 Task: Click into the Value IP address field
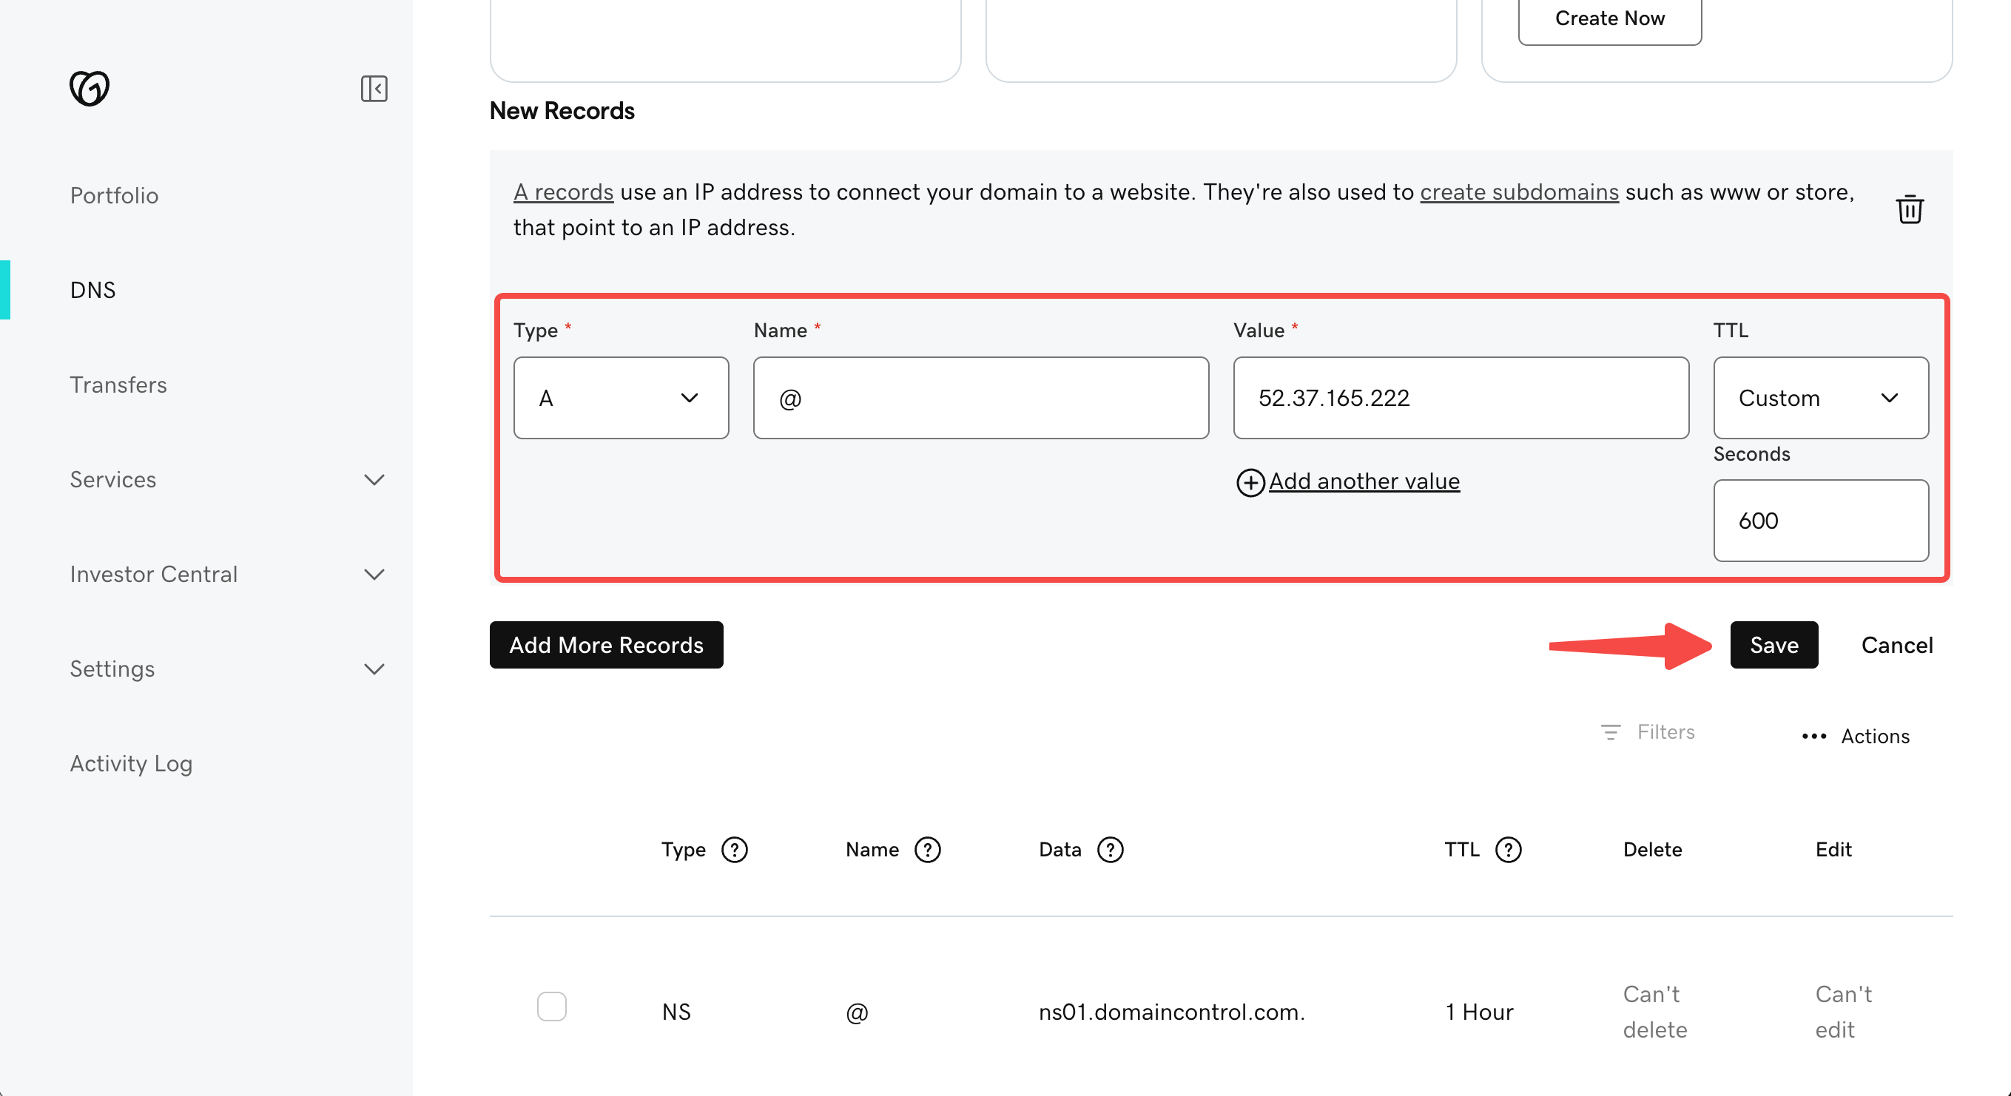pos(1460,398)
